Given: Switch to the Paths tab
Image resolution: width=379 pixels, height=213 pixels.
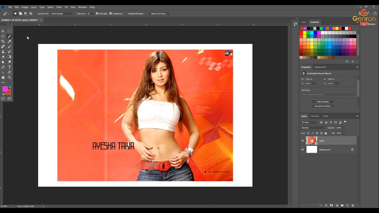Looking at the screenshot, I should point(325,116).
